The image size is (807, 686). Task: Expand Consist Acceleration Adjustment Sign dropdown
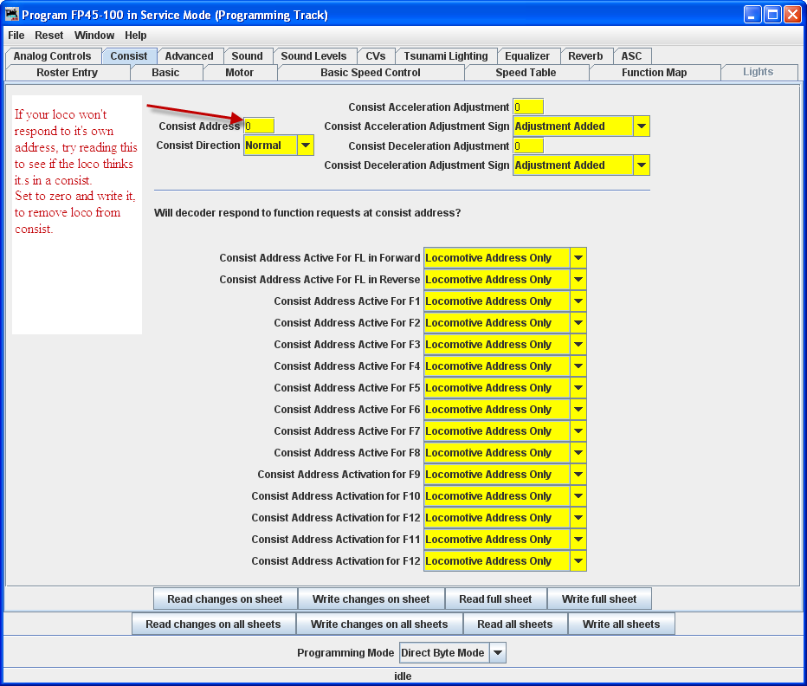(x=641, y=126)
